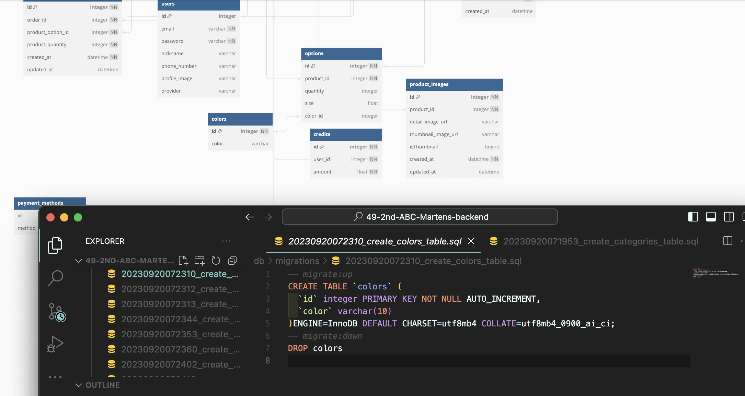
Task: Click the 49-2nd-ABC-Martens-backend search bar
Action: pyautogui.click(x=420, y=217)
